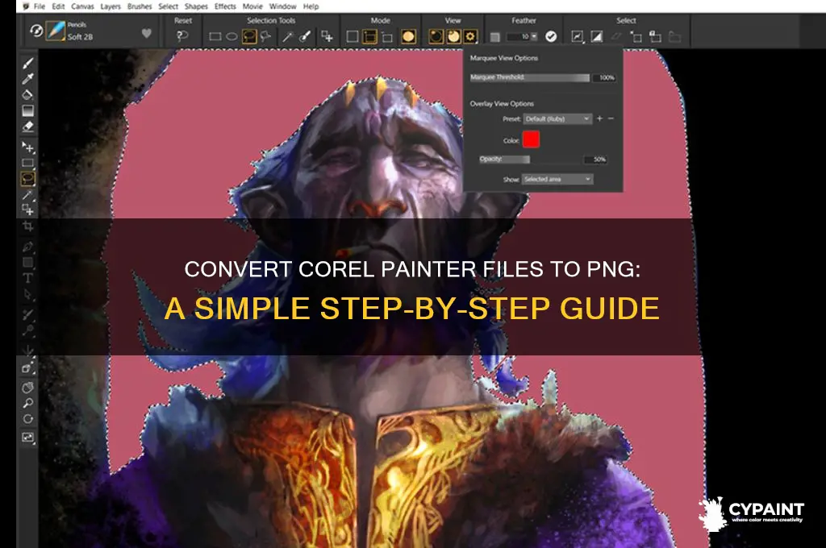Open the Layers menu
The height and width of the screenshot is (548, 826).
pos(111,6)
